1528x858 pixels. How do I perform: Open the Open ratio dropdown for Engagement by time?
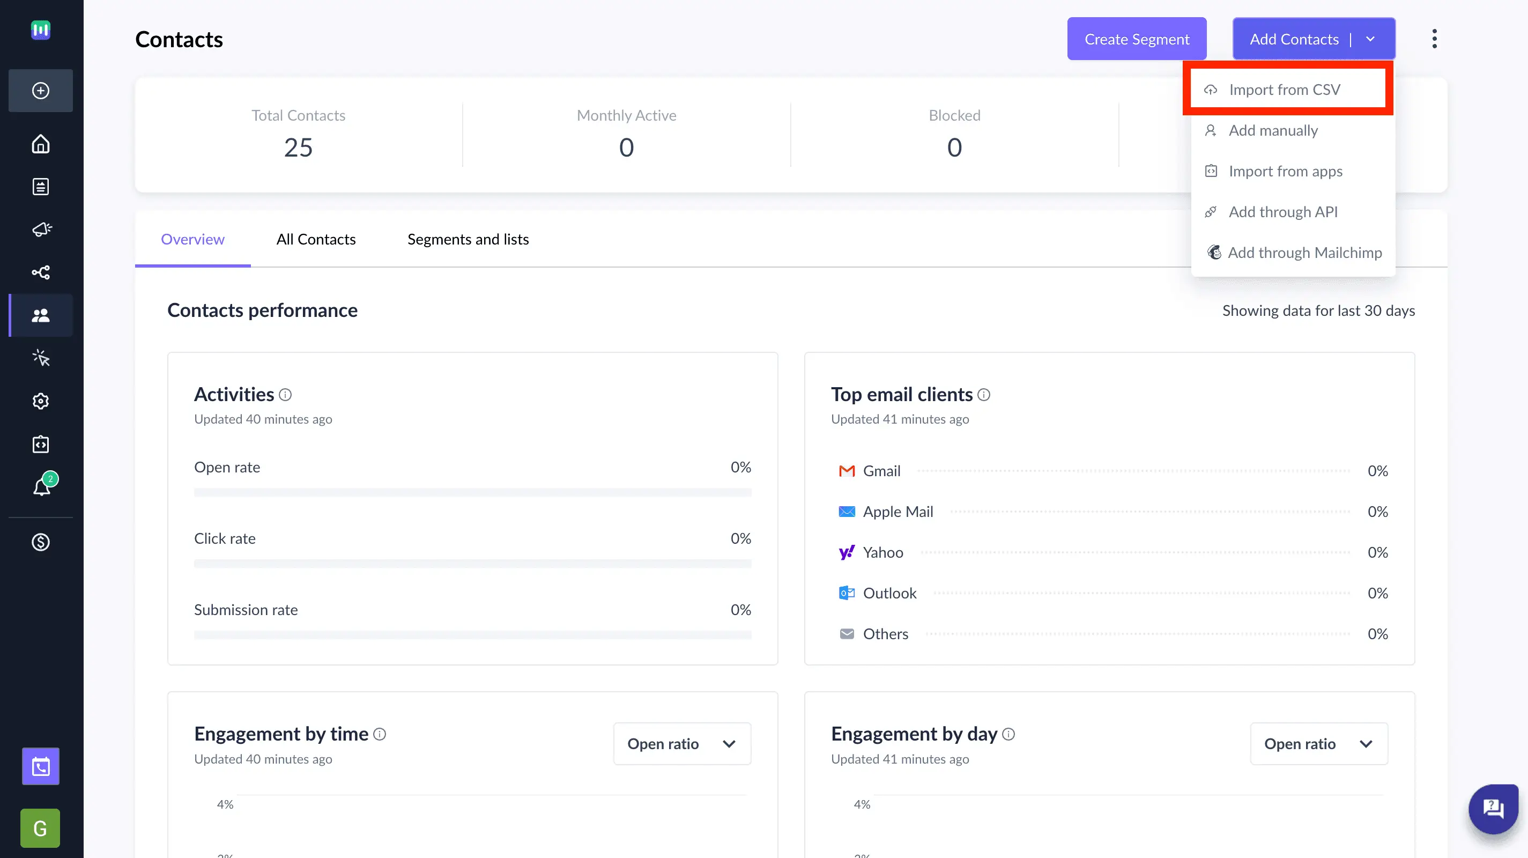pos(681,743)
